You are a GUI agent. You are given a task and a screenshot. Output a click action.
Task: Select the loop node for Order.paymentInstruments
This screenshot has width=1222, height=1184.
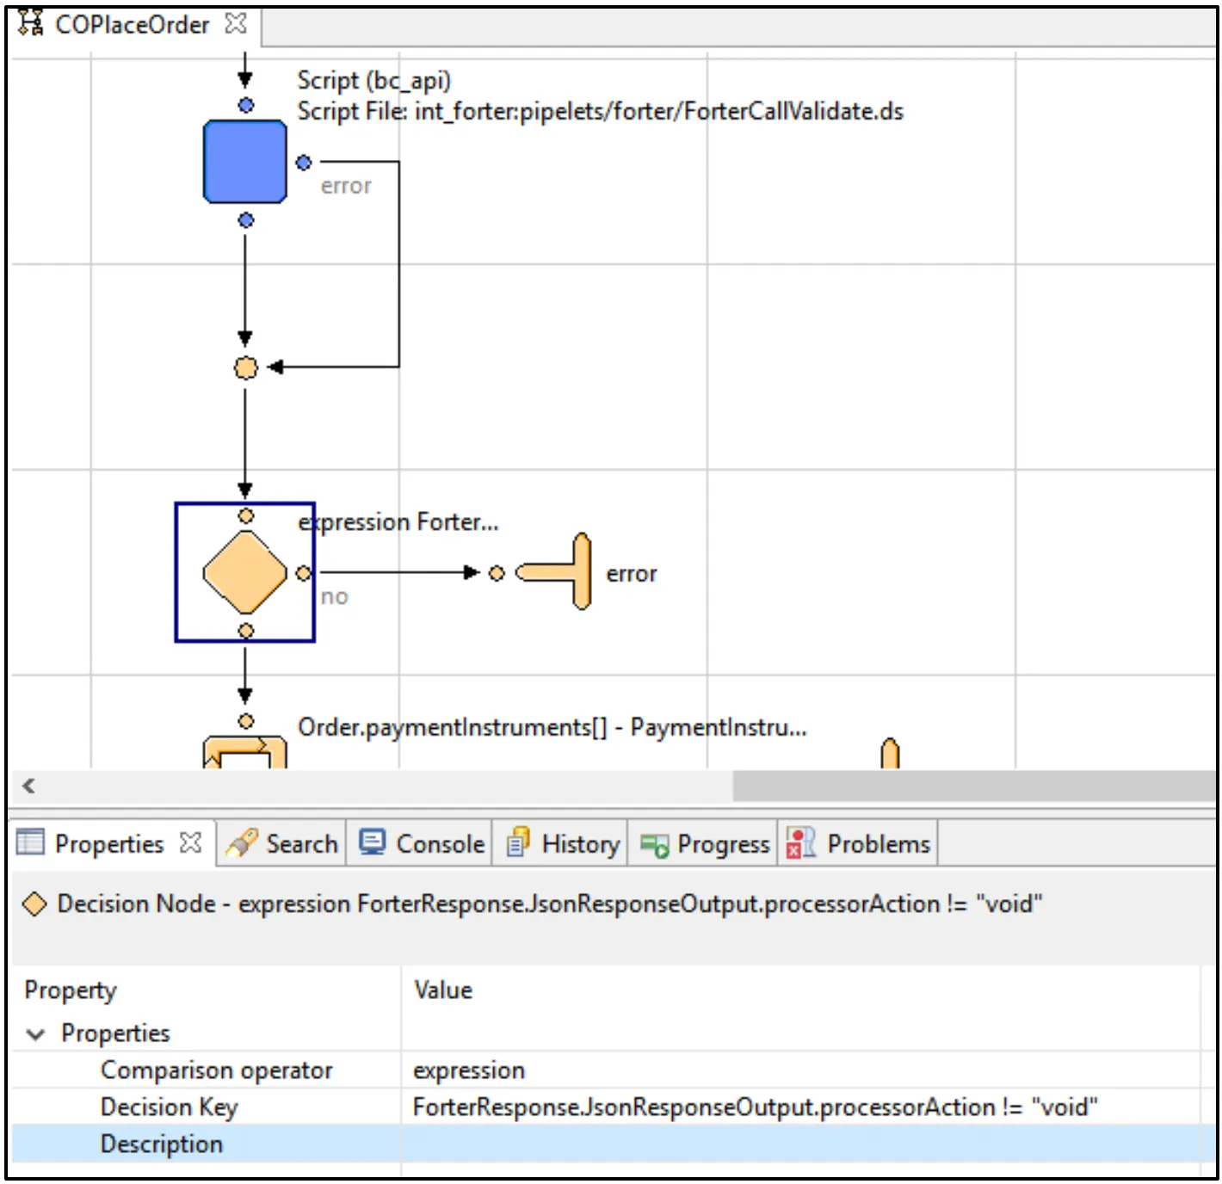245,751
